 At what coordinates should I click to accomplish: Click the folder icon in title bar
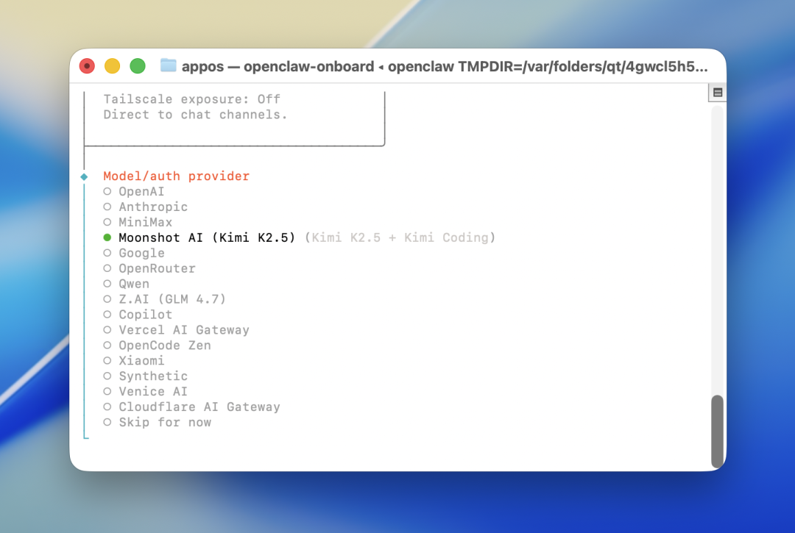click(x=169, y=66)
